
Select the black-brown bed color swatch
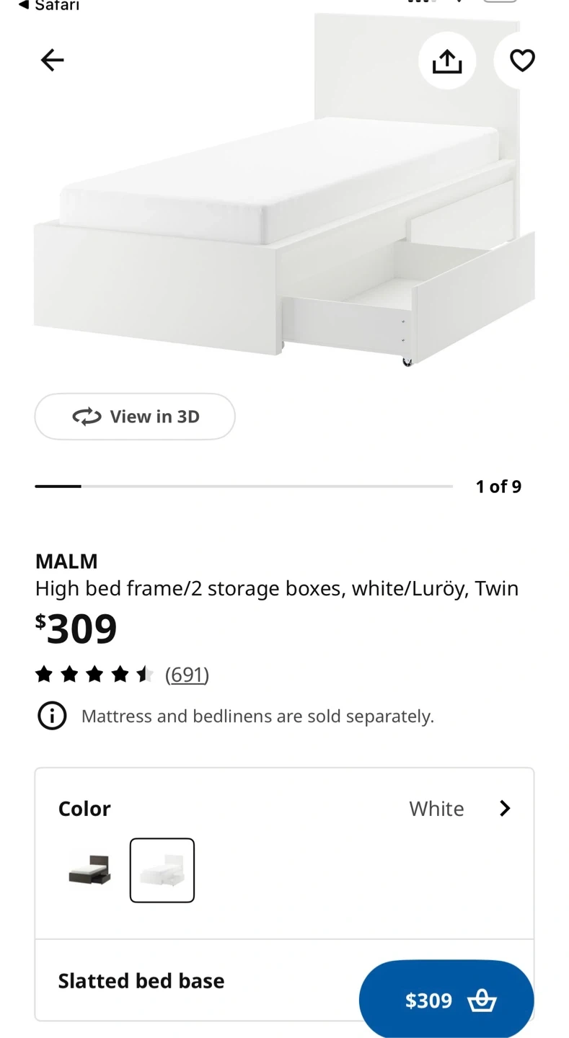pyautogui.click(x=90, y=870)
